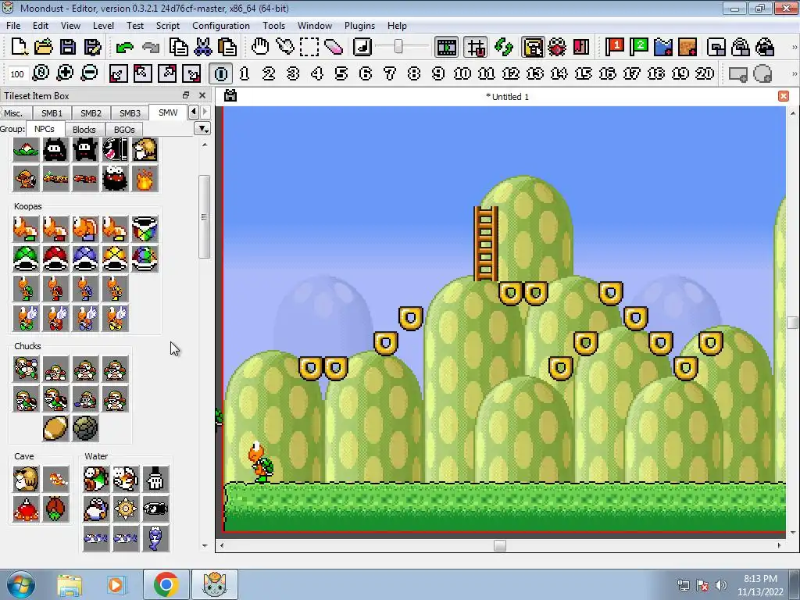Create a new level file
The width and height of the screenshot is (800, 600).
(19, 47)
